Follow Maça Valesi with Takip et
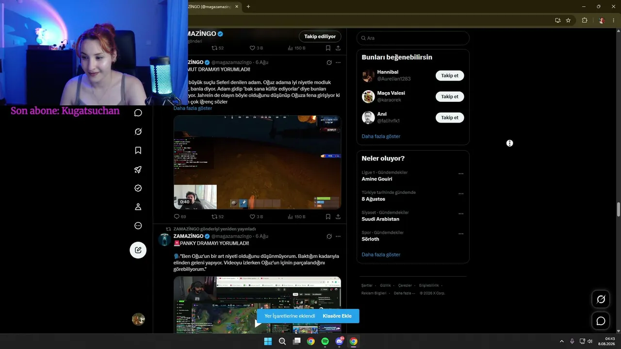The width and height of the screenshot is (621, 349). click(x=450, y=96)
